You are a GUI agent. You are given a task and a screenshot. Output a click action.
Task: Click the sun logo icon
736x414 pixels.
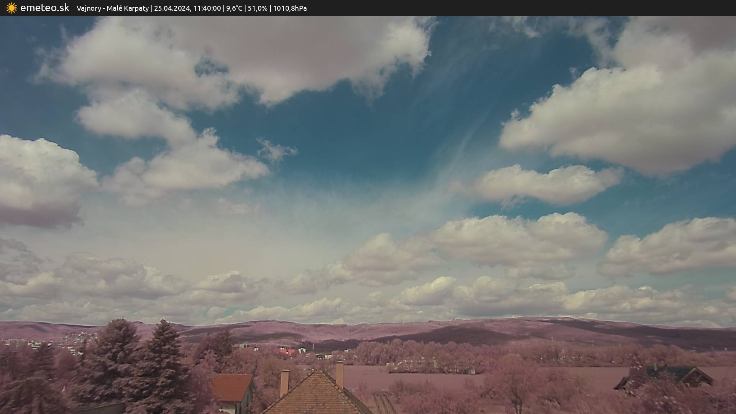pos(11,8)
